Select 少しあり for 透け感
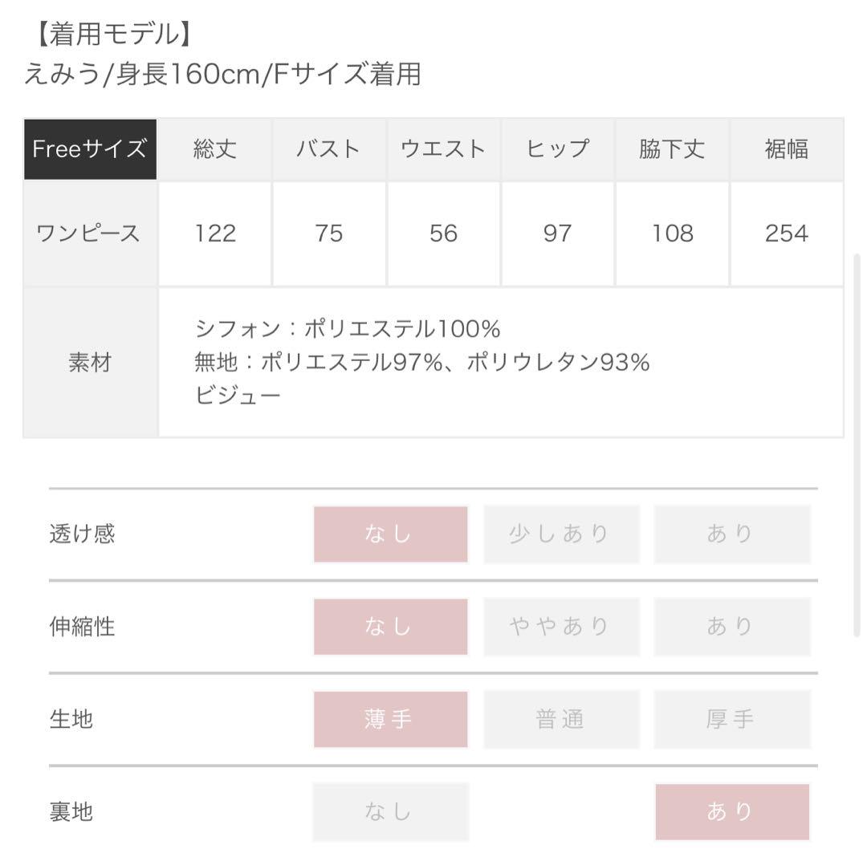This screenshot has width=867, height=857. tap(561, 534)
